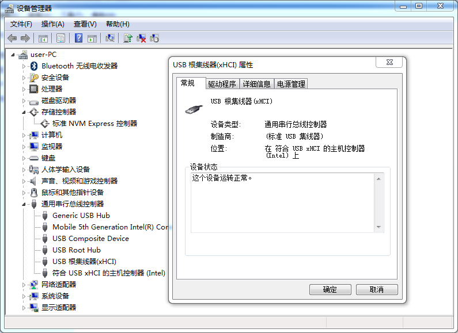
Task: Select USB Root Hub device
Action: tap(77, 250)
